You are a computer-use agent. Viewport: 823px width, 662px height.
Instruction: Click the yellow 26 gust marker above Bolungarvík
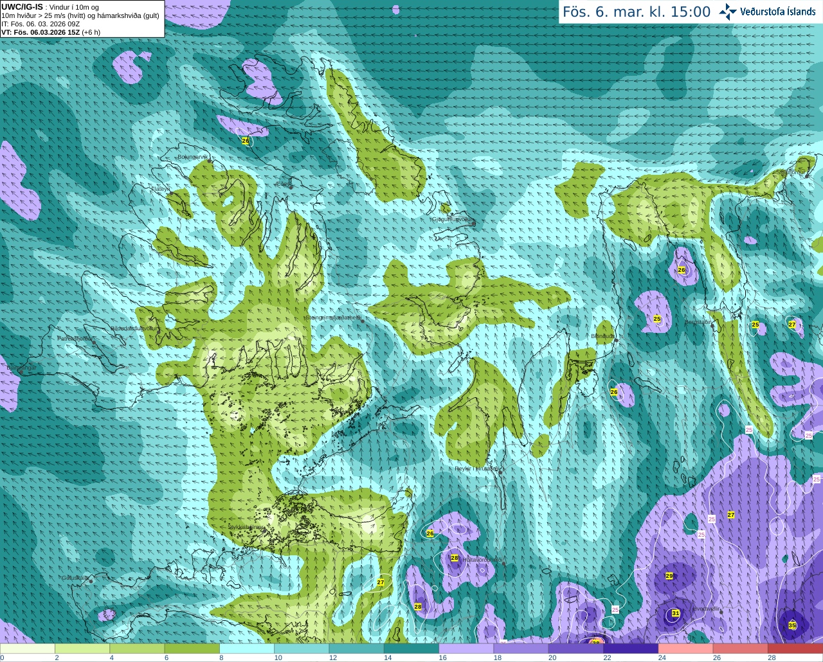point(245,140)
